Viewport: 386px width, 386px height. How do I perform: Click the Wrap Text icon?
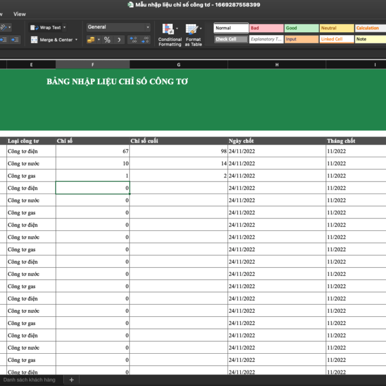point(34,28)
